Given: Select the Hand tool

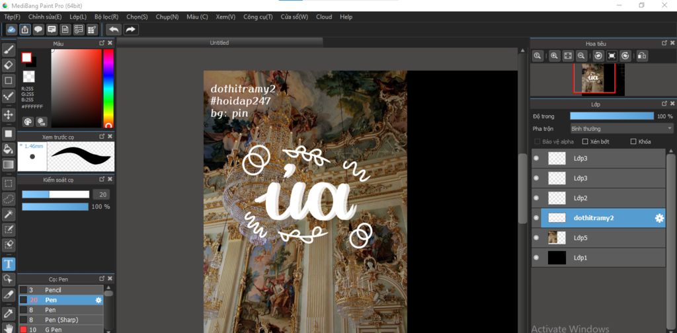Looking at the screenshot, I should point(8,328).
